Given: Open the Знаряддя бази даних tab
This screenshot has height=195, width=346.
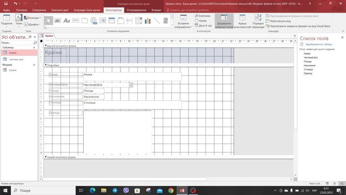Looking at the screenshot, I should click(x=87, y=10).
